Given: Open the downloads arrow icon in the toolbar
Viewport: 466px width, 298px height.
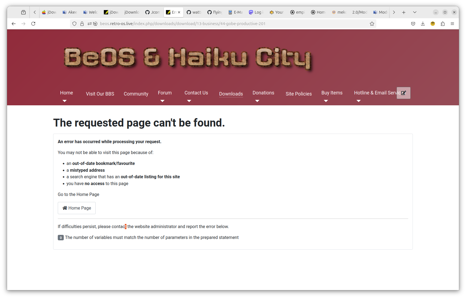Looking at the screenshot, I should [x=423, y=24].
